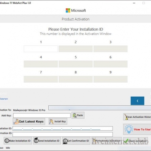This screenshot has width=151, height=151.
Task: Open How To Use lightbulb help
Action: (x=137, y=129)
